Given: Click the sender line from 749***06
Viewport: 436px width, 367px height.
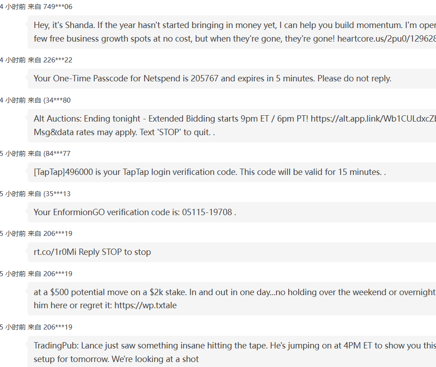Looking at the screenshot, I should pyautogui.click(x=36, y=7).
